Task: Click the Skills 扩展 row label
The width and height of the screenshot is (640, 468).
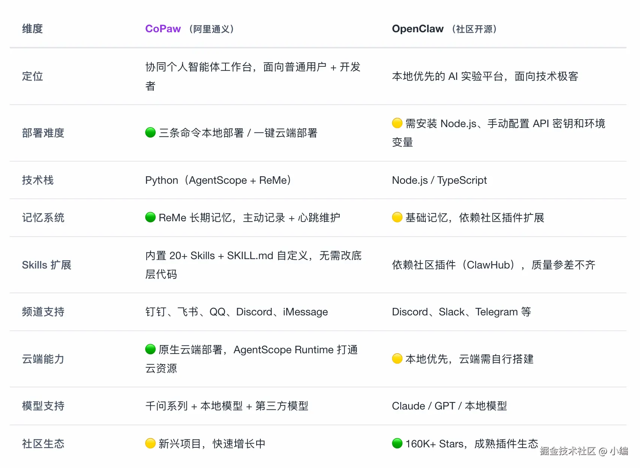Action: 47,265
